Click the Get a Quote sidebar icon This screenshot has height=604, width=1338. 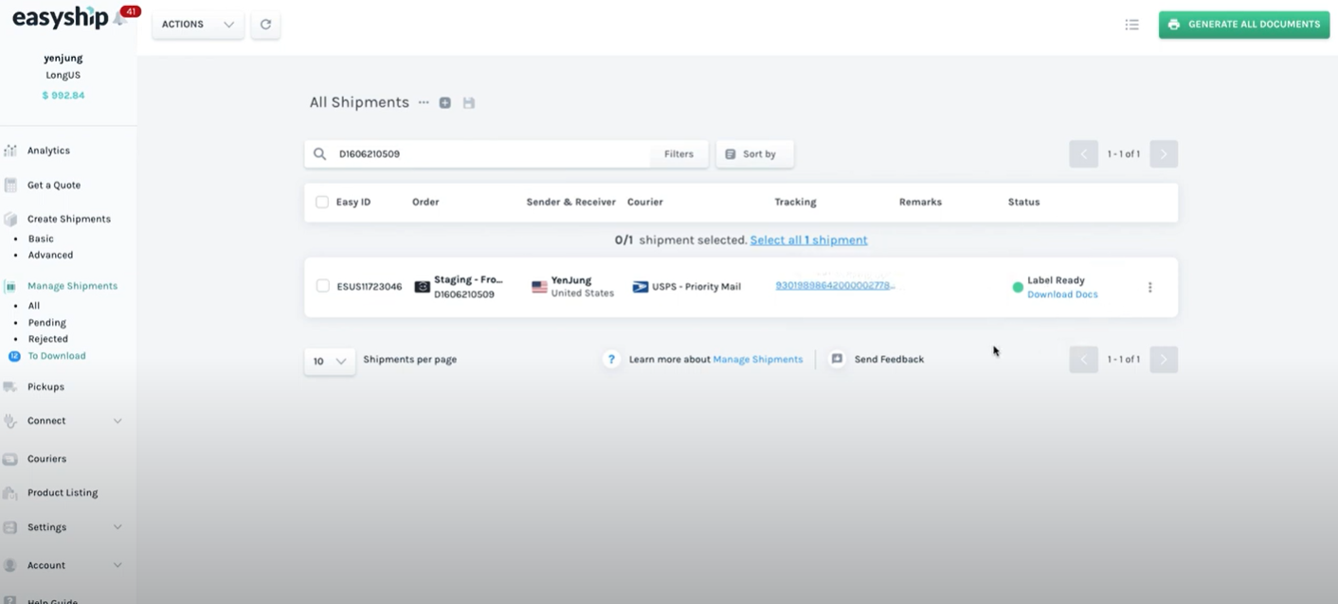pos(10,185)
